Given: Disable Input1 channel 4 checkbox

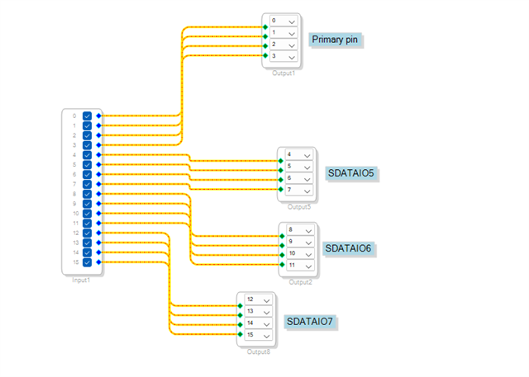Looking at the screenshot, I should click(x=87, y=155).
